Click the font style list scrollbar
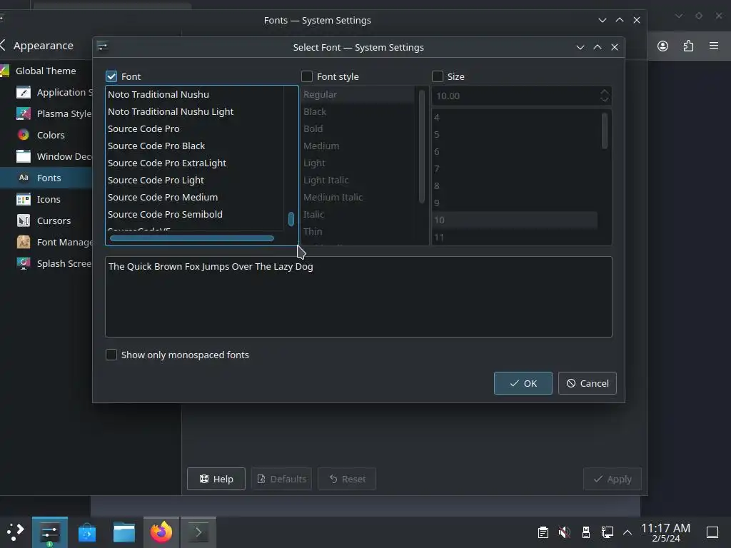The width and height of the screenshot is (731, 548). coord(422,147)
